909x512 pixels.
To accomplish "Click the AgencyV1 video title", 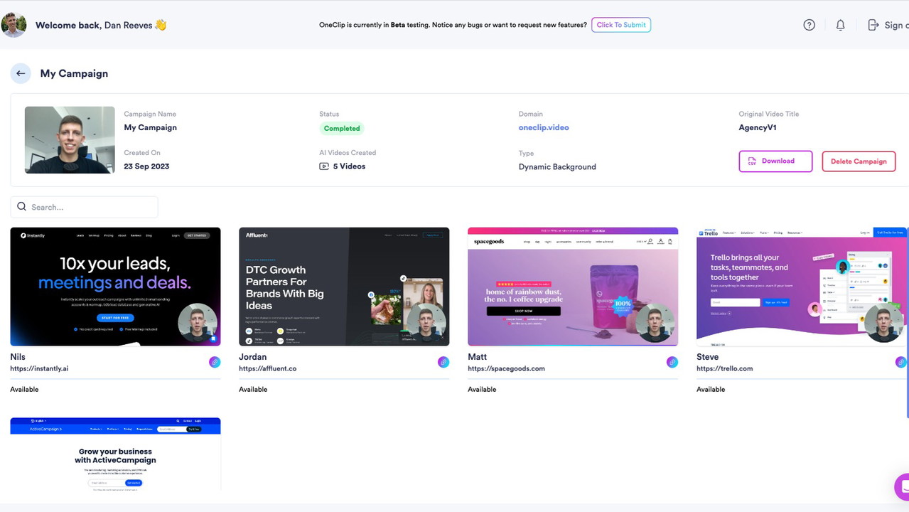I will [x=758, y=128].
